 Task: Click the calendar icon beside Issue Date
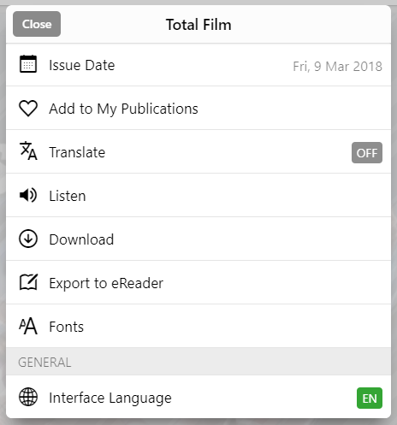click(28, 64)
